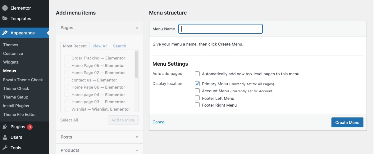Click the red plugin update badge
Screen dimensions: 374x154
coord(30,127)
